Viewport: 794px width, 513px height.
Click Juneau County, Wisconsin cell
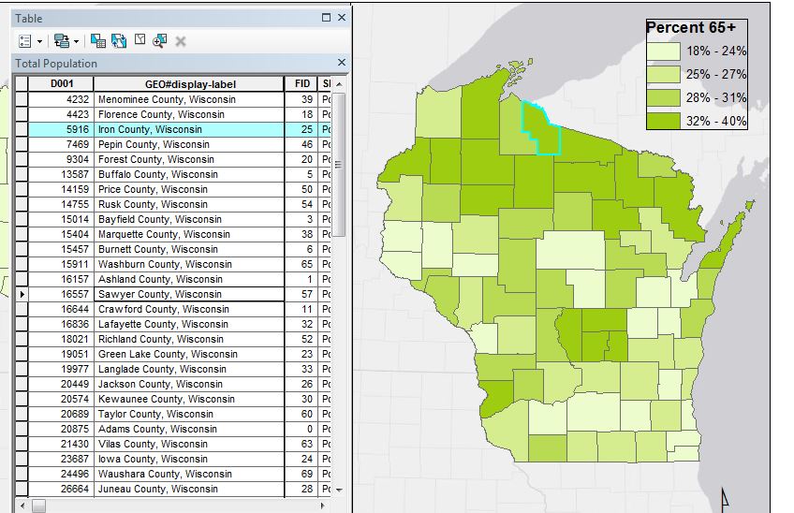[x=189, y=489]
